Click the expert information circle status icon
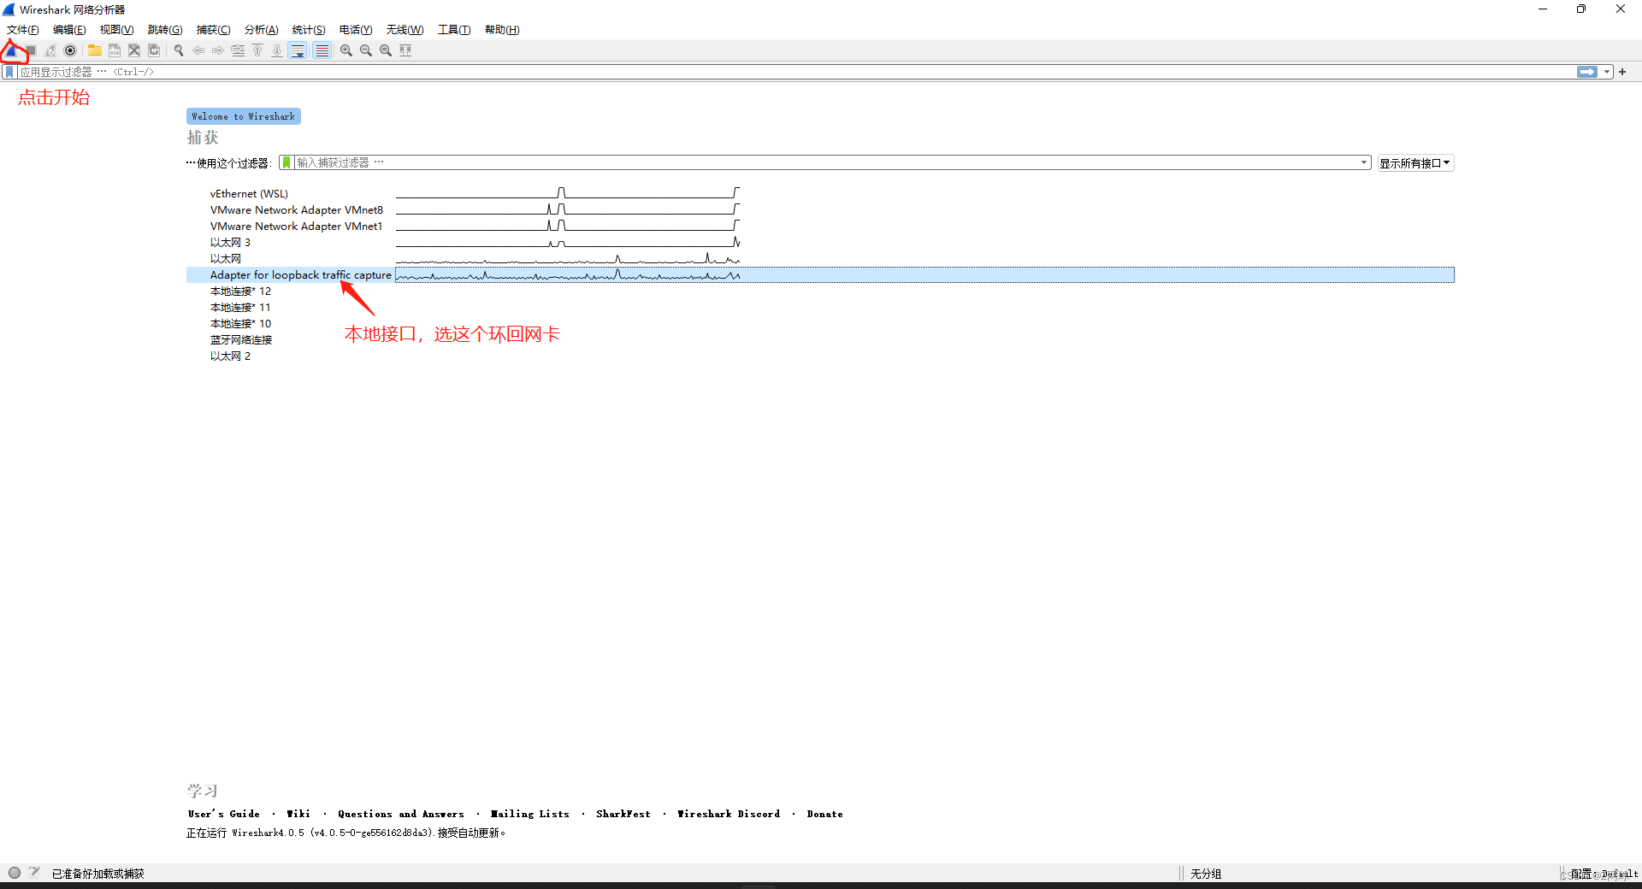This screenshot has height=889, width=1642. [15, 873]
